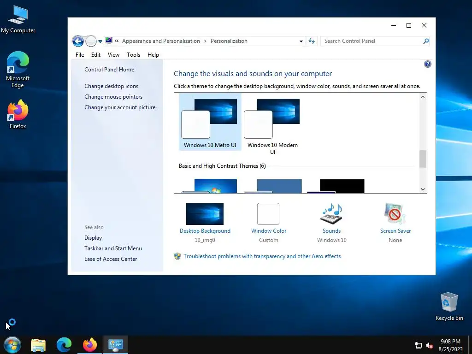Maximize the Personalization window
Viewport: 472px width, 354px height.
coord(409,25)
